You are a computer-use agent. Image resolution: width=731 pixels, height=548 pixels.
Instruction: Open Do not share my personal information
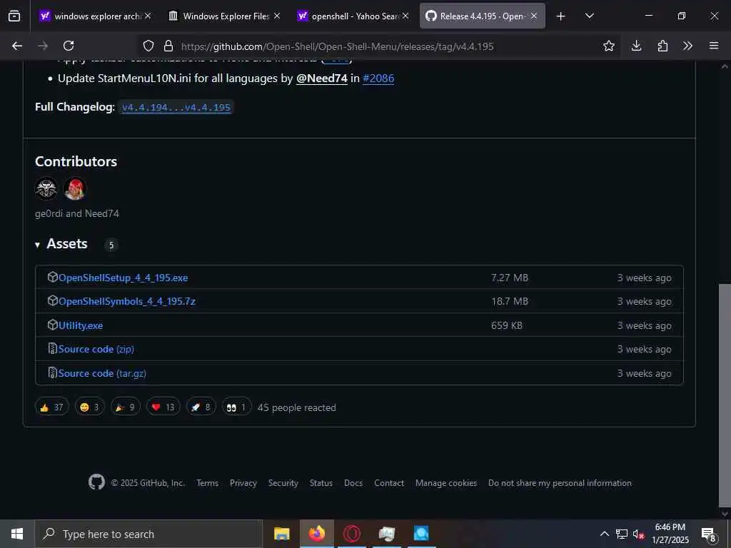[x=560, y=483]
